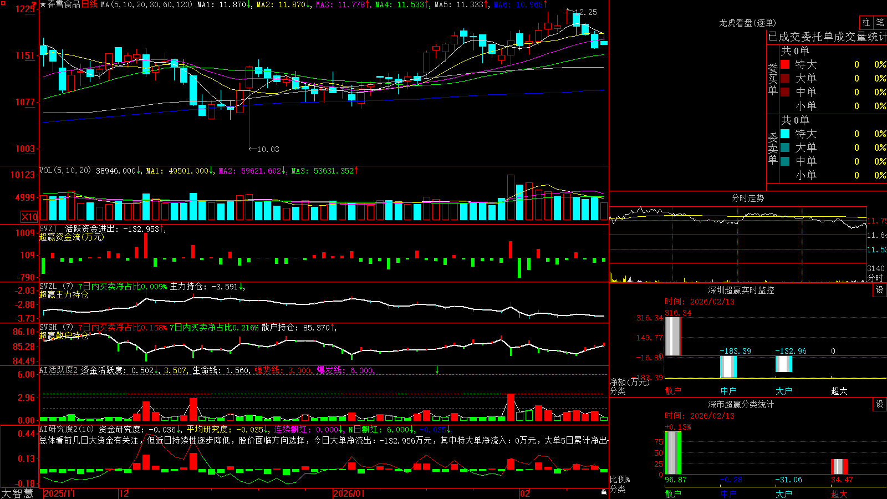This screenshot has width=887, height=499.
Task: Click the red 特大 buy-order color swatch
Action: pos(785,64)
